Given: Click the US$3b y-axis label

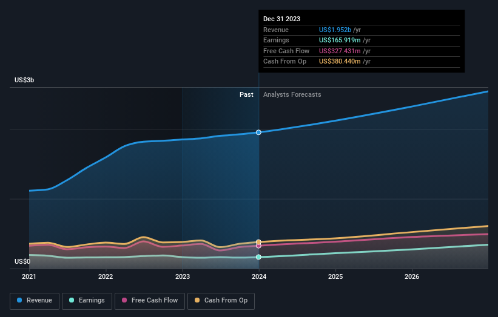Looking at the screenshot, I should pyautogui.click(x=24, y=80).
